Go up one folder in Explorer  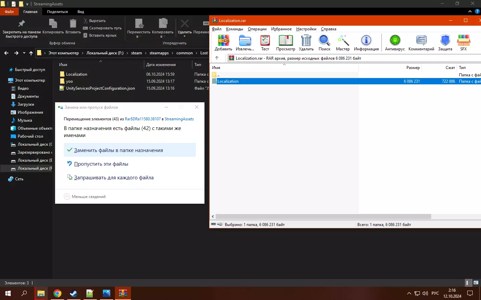[x=31, y=53]
